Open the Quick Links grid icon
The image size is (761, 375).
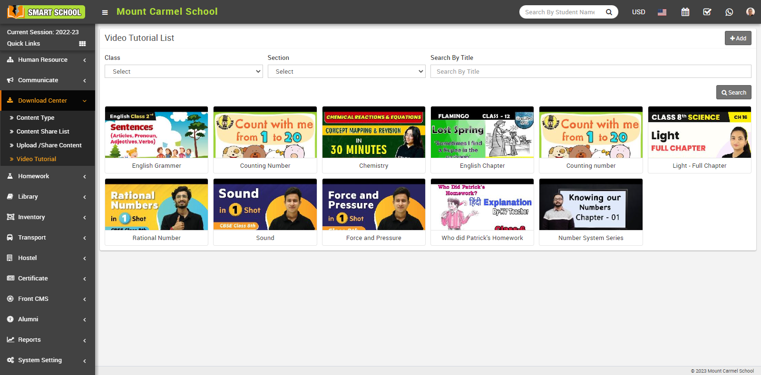(x=82, y=44)
